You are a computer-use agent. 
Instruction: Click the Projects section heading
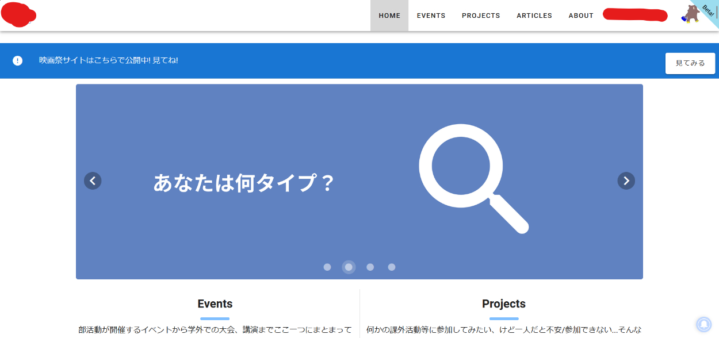click(504, 304)
